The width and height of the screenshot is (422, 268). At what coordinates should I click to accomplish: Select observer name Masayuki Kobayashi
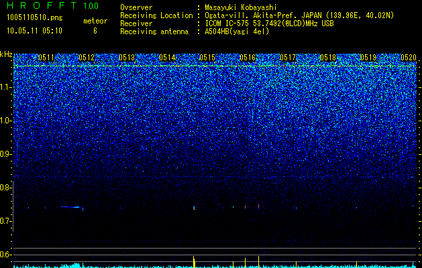pos(241,7)
